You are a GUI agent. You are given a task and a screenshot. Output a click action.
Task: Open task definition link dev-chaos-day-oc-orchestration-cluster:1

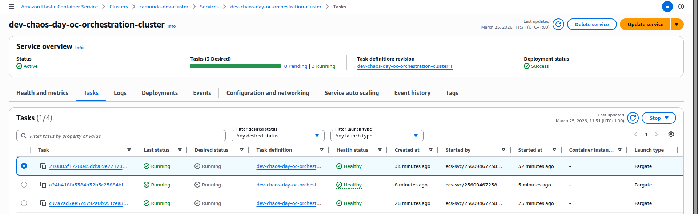(405, 66)
